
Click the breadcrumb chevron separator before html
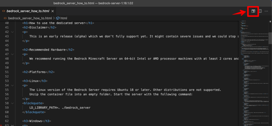click(x=54, y=18)
